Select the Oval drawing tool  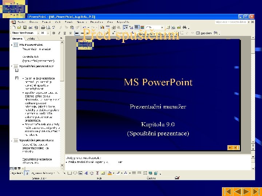75,173
